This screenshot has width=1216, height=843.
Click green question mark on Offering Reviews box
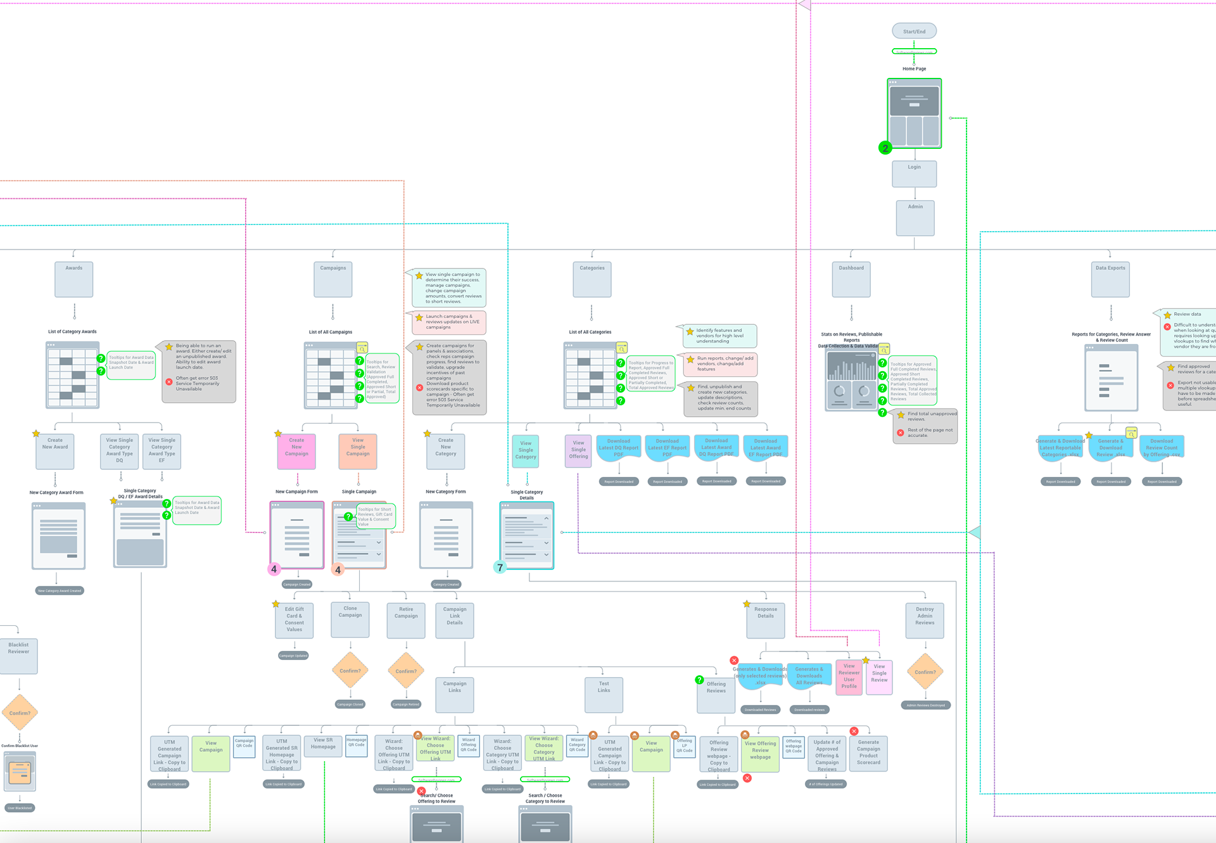699,680
